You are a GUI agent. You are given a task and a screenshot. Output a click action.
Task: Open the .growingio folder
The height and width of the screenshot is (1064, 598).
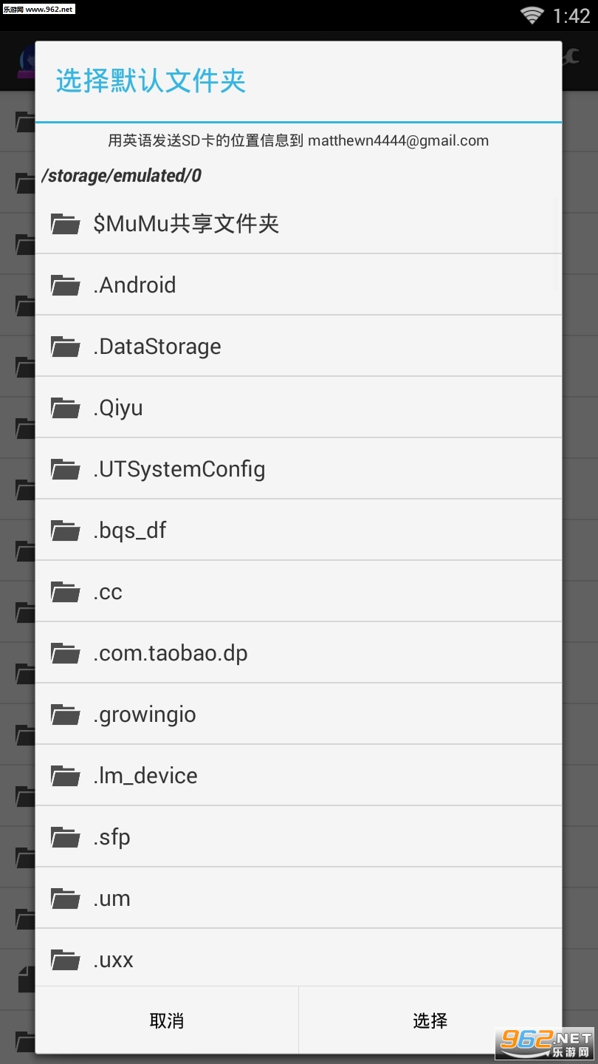(145, 715)
